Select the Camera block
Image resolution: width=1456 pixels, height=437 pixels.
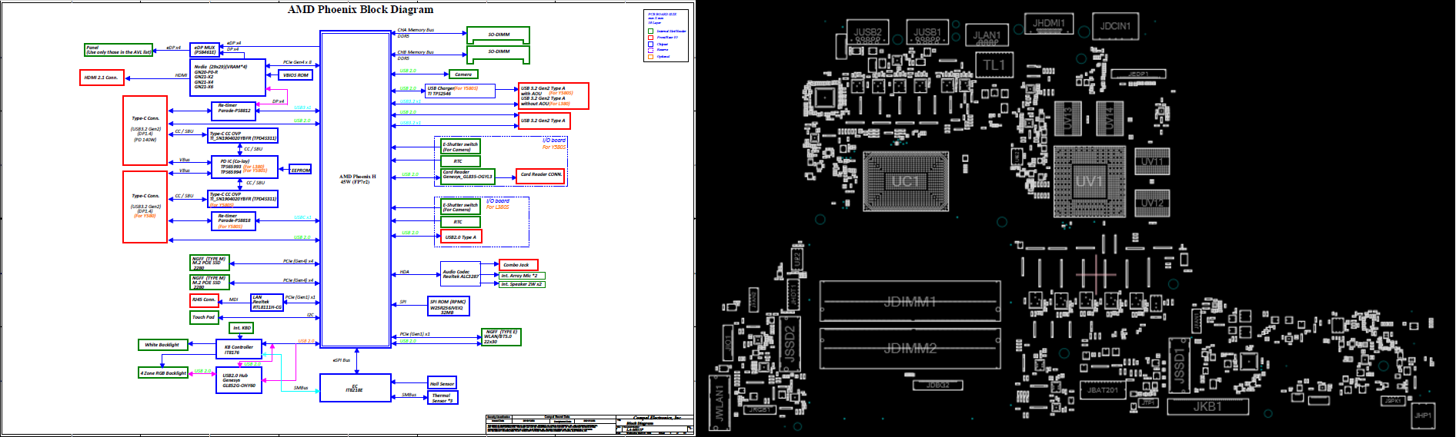click(x=463, y=74)
